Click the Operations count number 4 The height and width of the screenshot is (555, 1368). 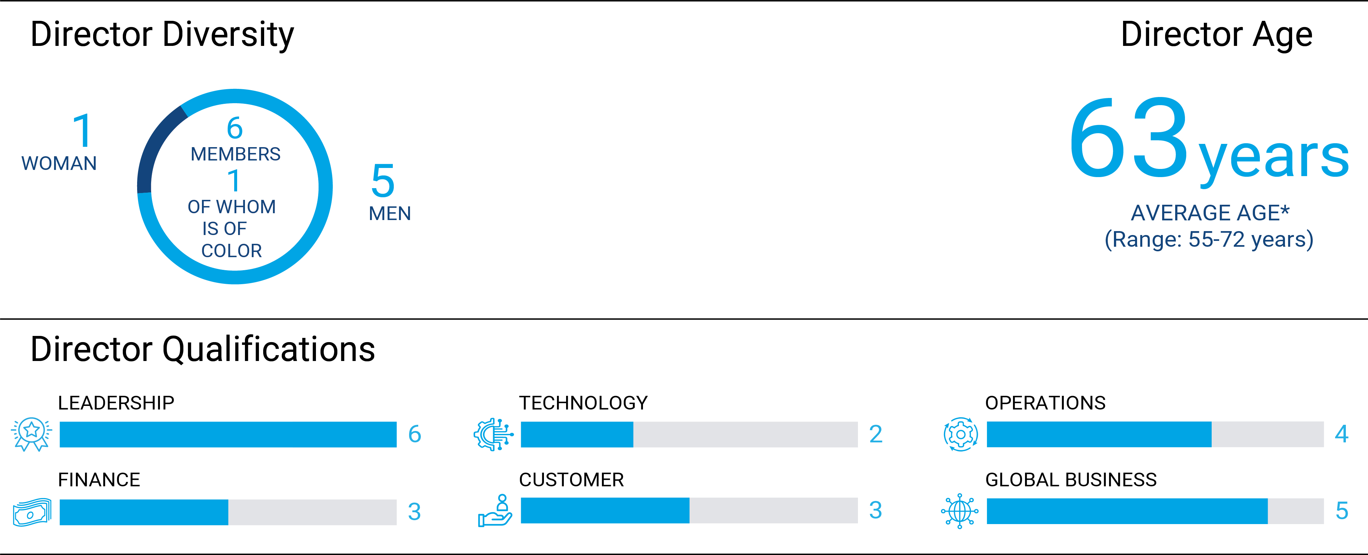(x=1341, y=434)
